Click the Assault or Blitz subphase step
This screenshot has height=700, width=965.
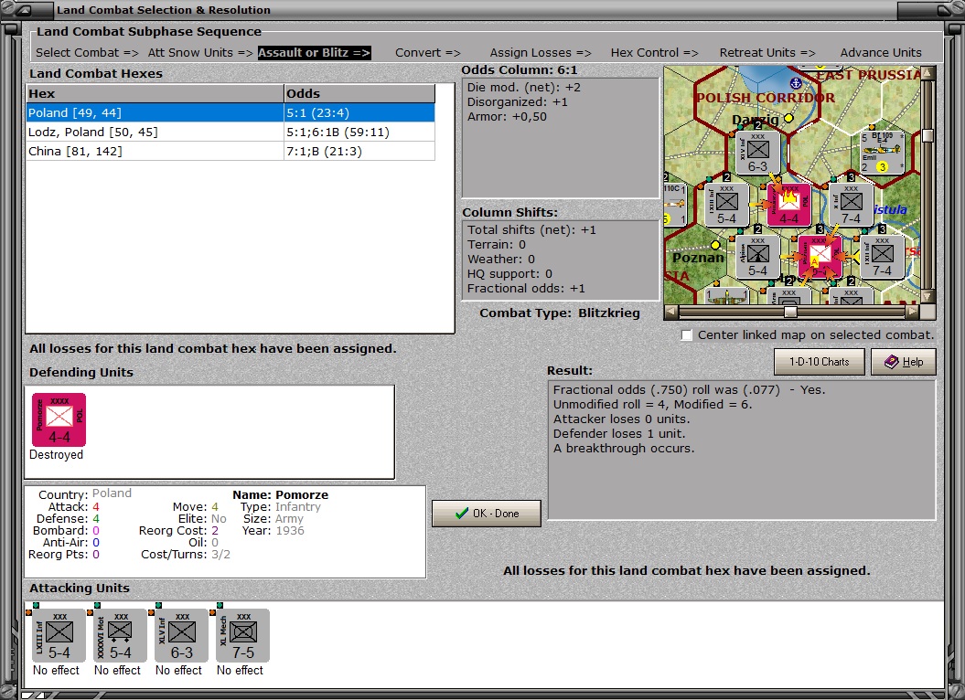coord(314,53)
